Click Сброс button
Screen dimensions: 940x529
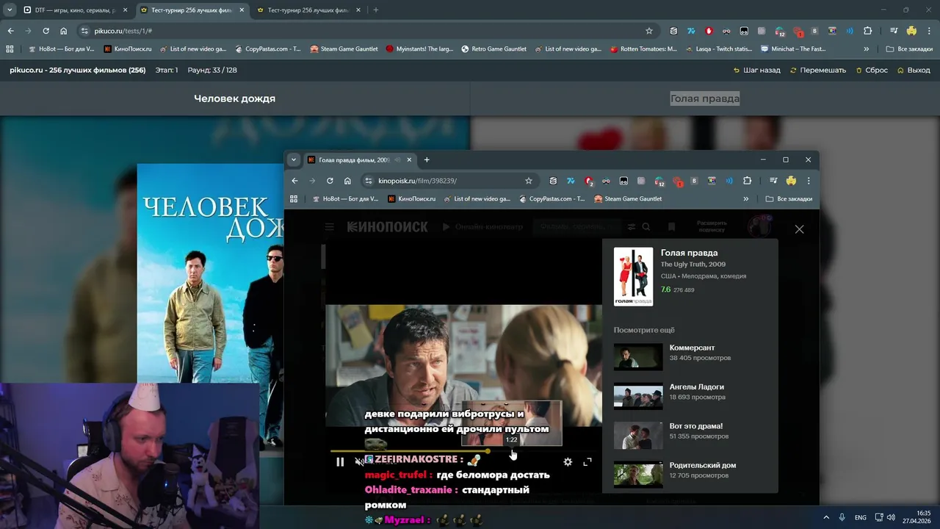[x=872, y=70]
